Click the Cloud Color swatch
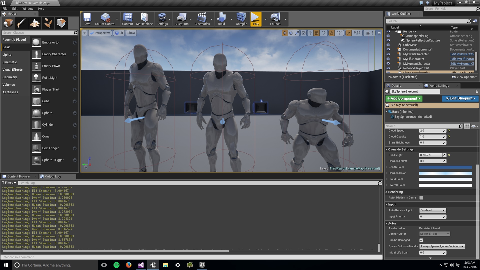Screen dimensions: 480x270 click(445, 179)
